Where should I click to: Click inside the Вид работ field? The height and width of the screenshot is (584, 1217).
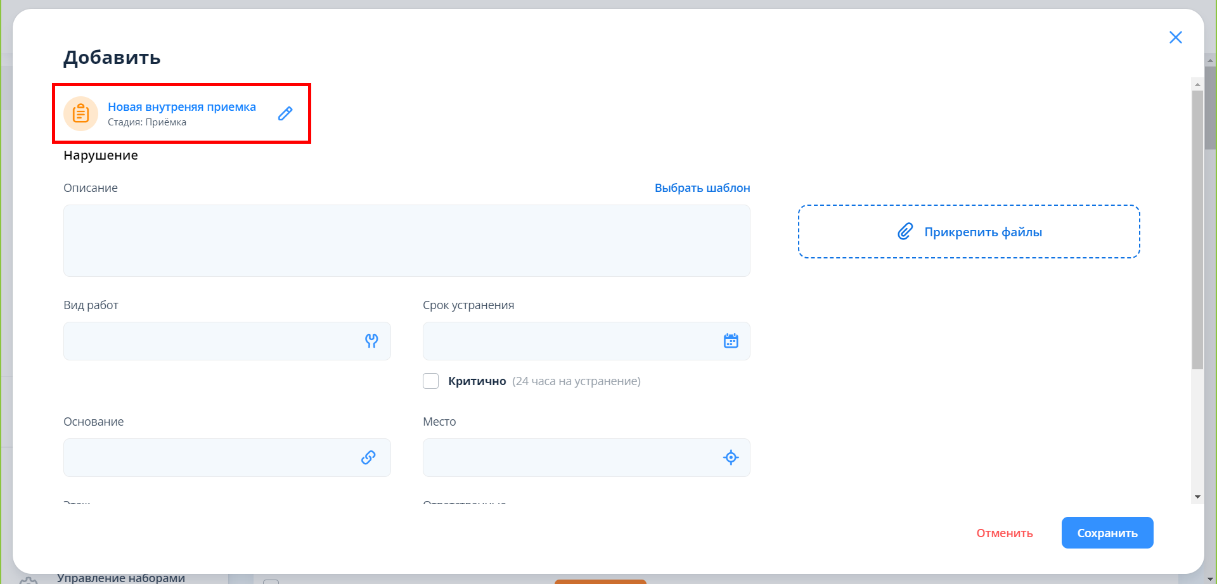tap(209, 341)
